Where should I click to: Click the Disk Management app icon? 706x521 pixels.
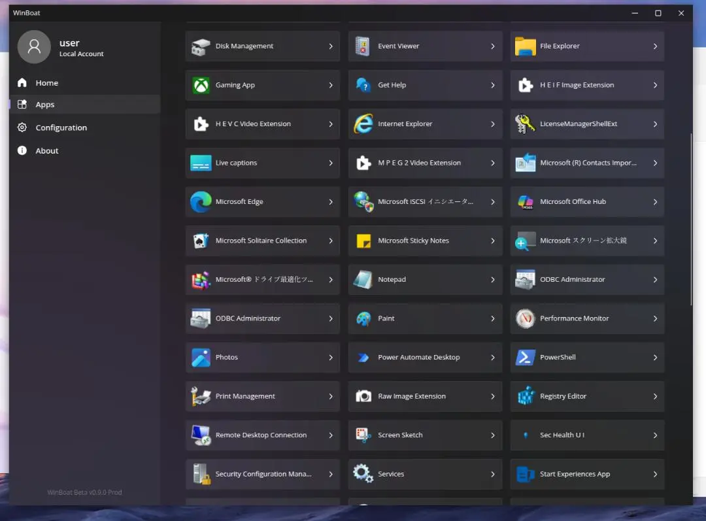click(201, 46)
